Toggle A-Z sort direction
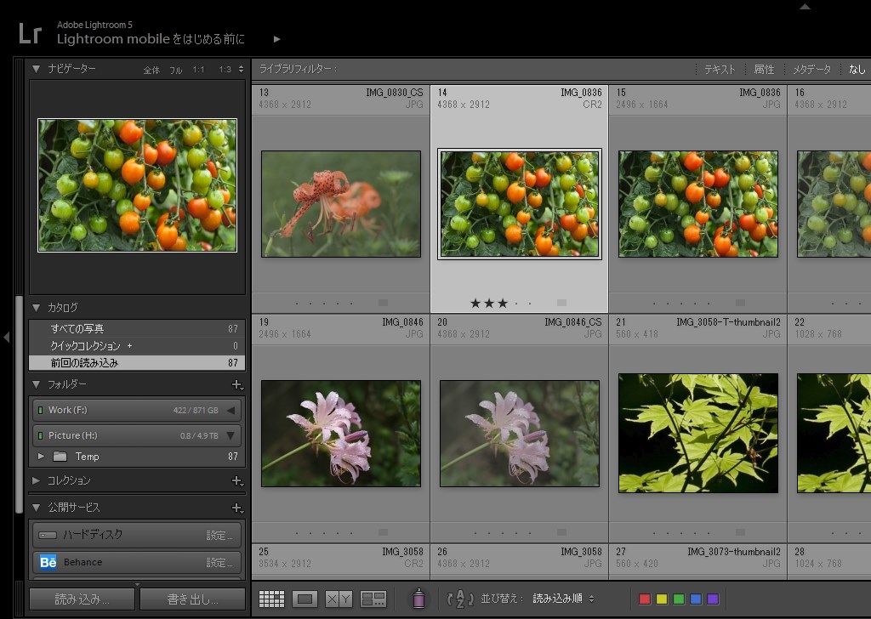871x619 pixels. pos(460,599)
